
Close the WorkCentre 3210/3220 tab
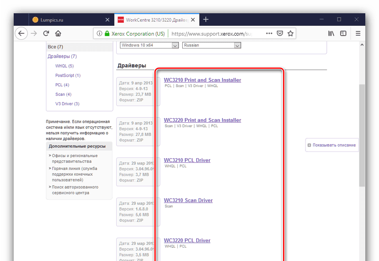(193, 20)
